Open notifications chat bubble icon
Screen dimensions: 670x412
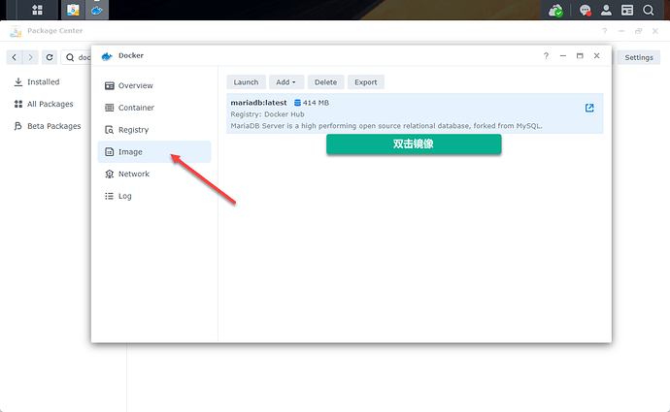point(585,11)
